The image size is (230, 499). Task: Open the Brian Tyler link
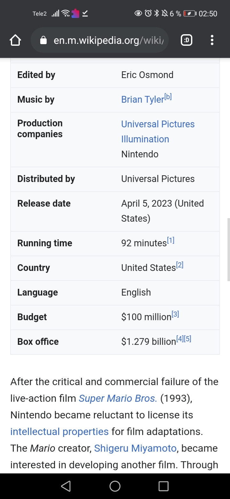[x=142, y=100]
